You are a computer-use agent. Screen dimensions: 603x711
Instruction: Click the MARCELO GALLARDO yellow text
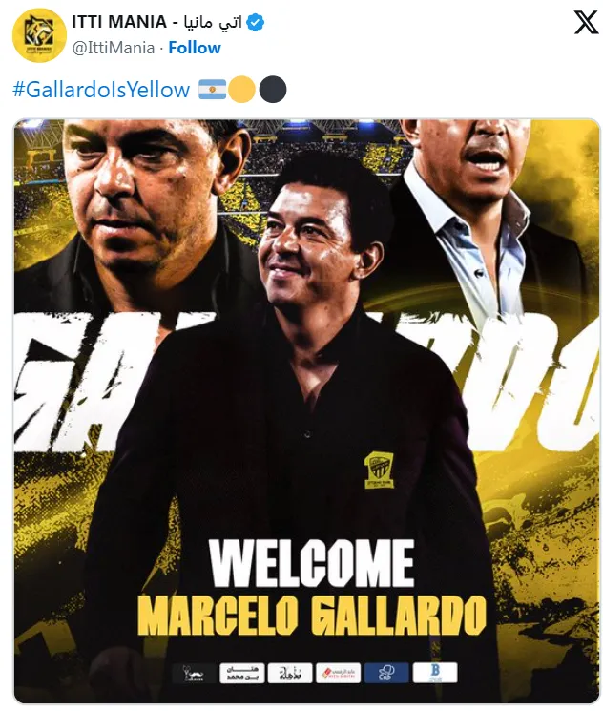point(312,616)
